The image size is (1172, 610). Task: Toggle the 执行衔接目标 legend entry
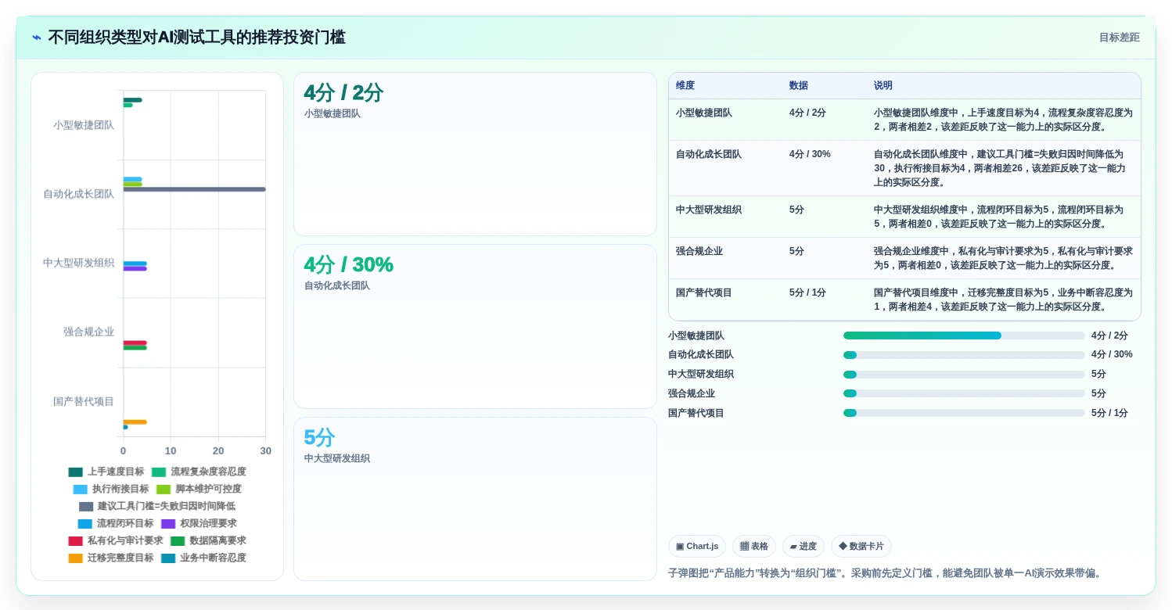click(x=111, y=489)
